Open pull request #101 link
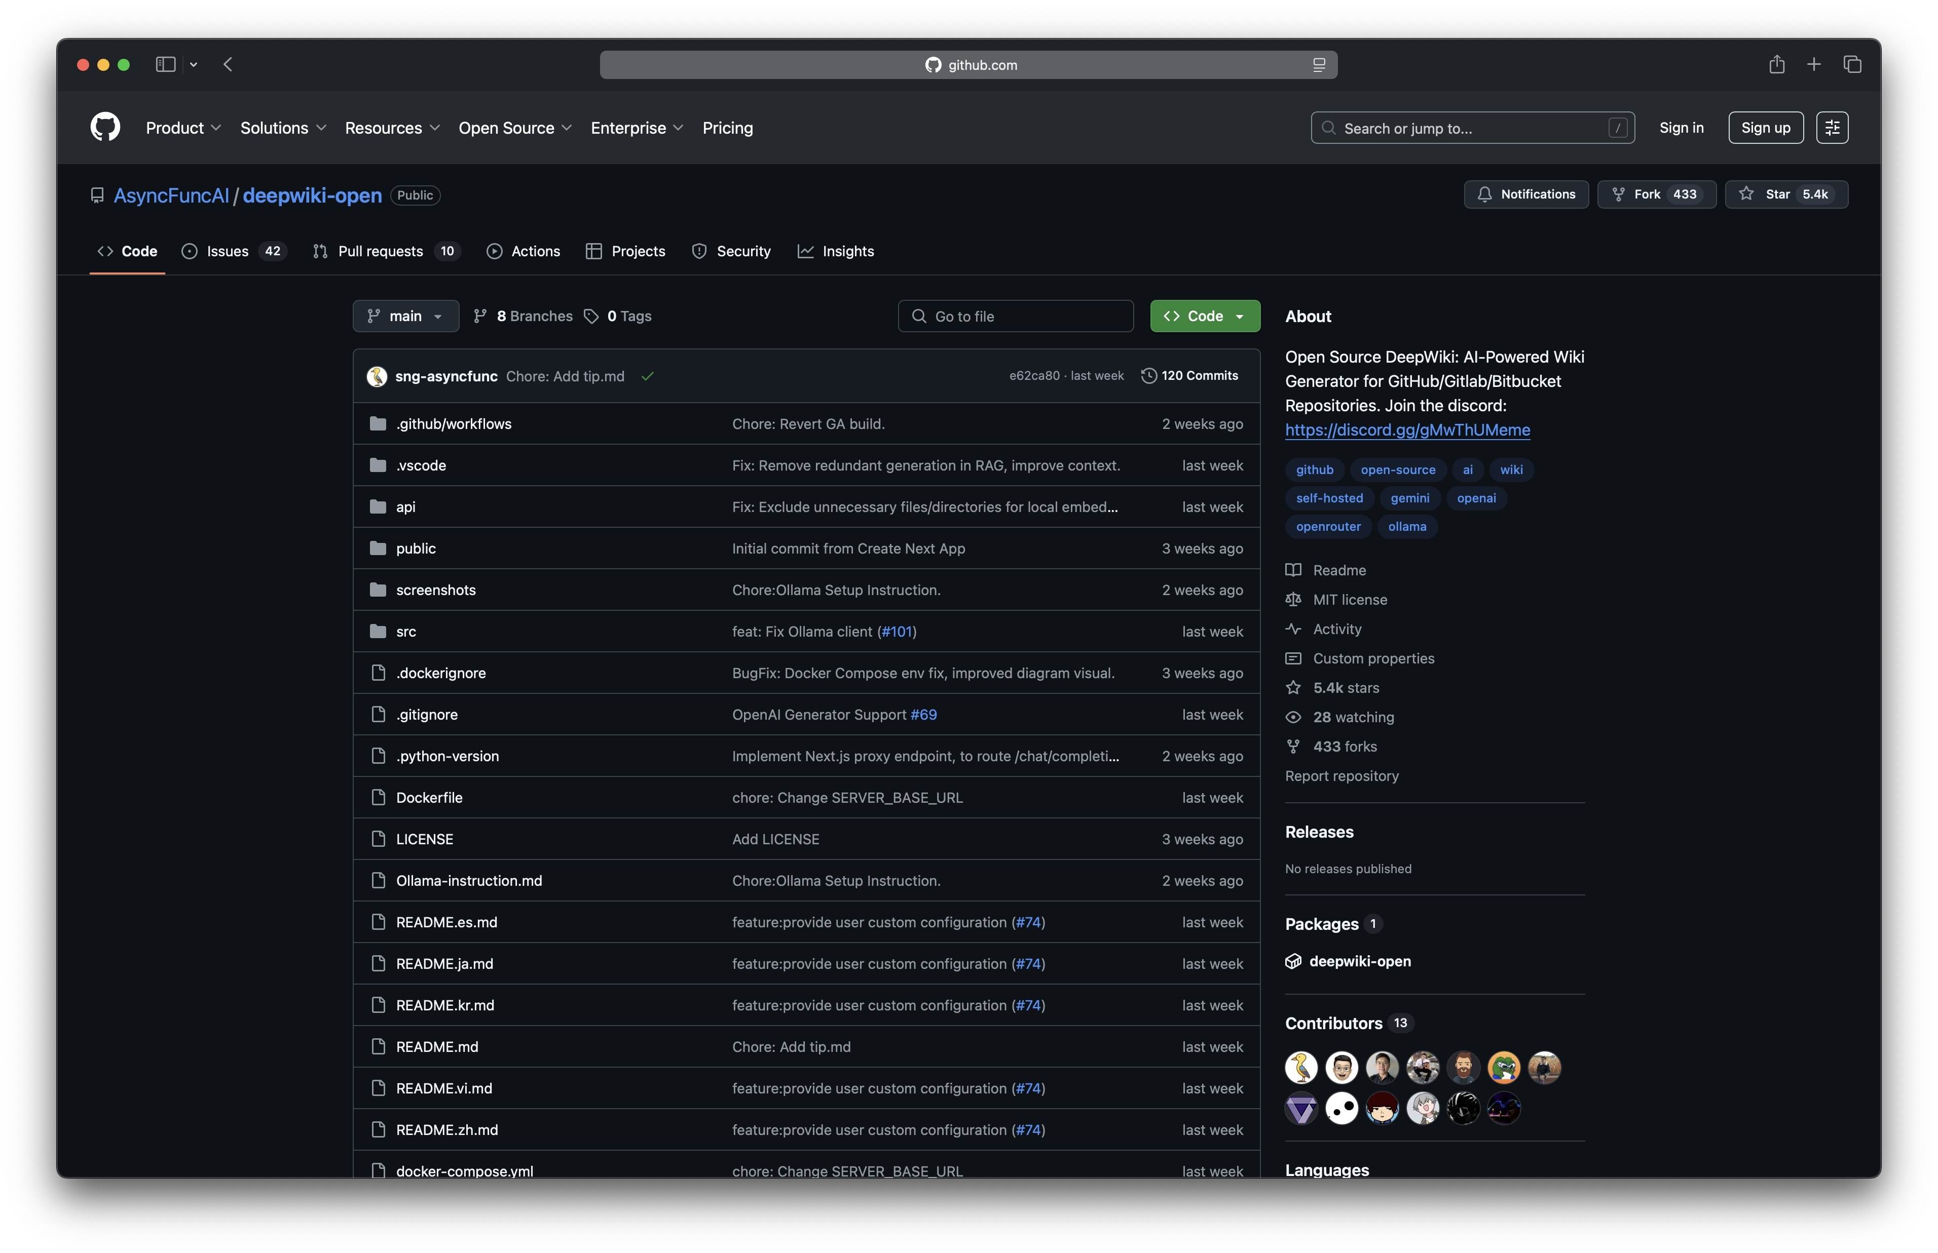This screenshot has height=1253, width=1938. click(x=898, y=632)
